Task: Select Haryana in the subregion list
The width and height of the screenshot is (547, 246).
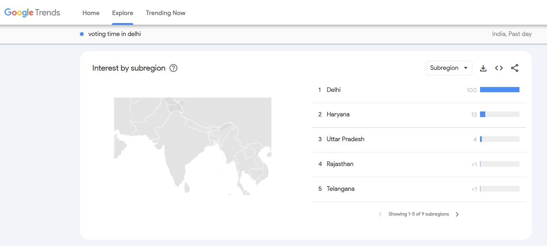Action: click(x=338, y=114)
